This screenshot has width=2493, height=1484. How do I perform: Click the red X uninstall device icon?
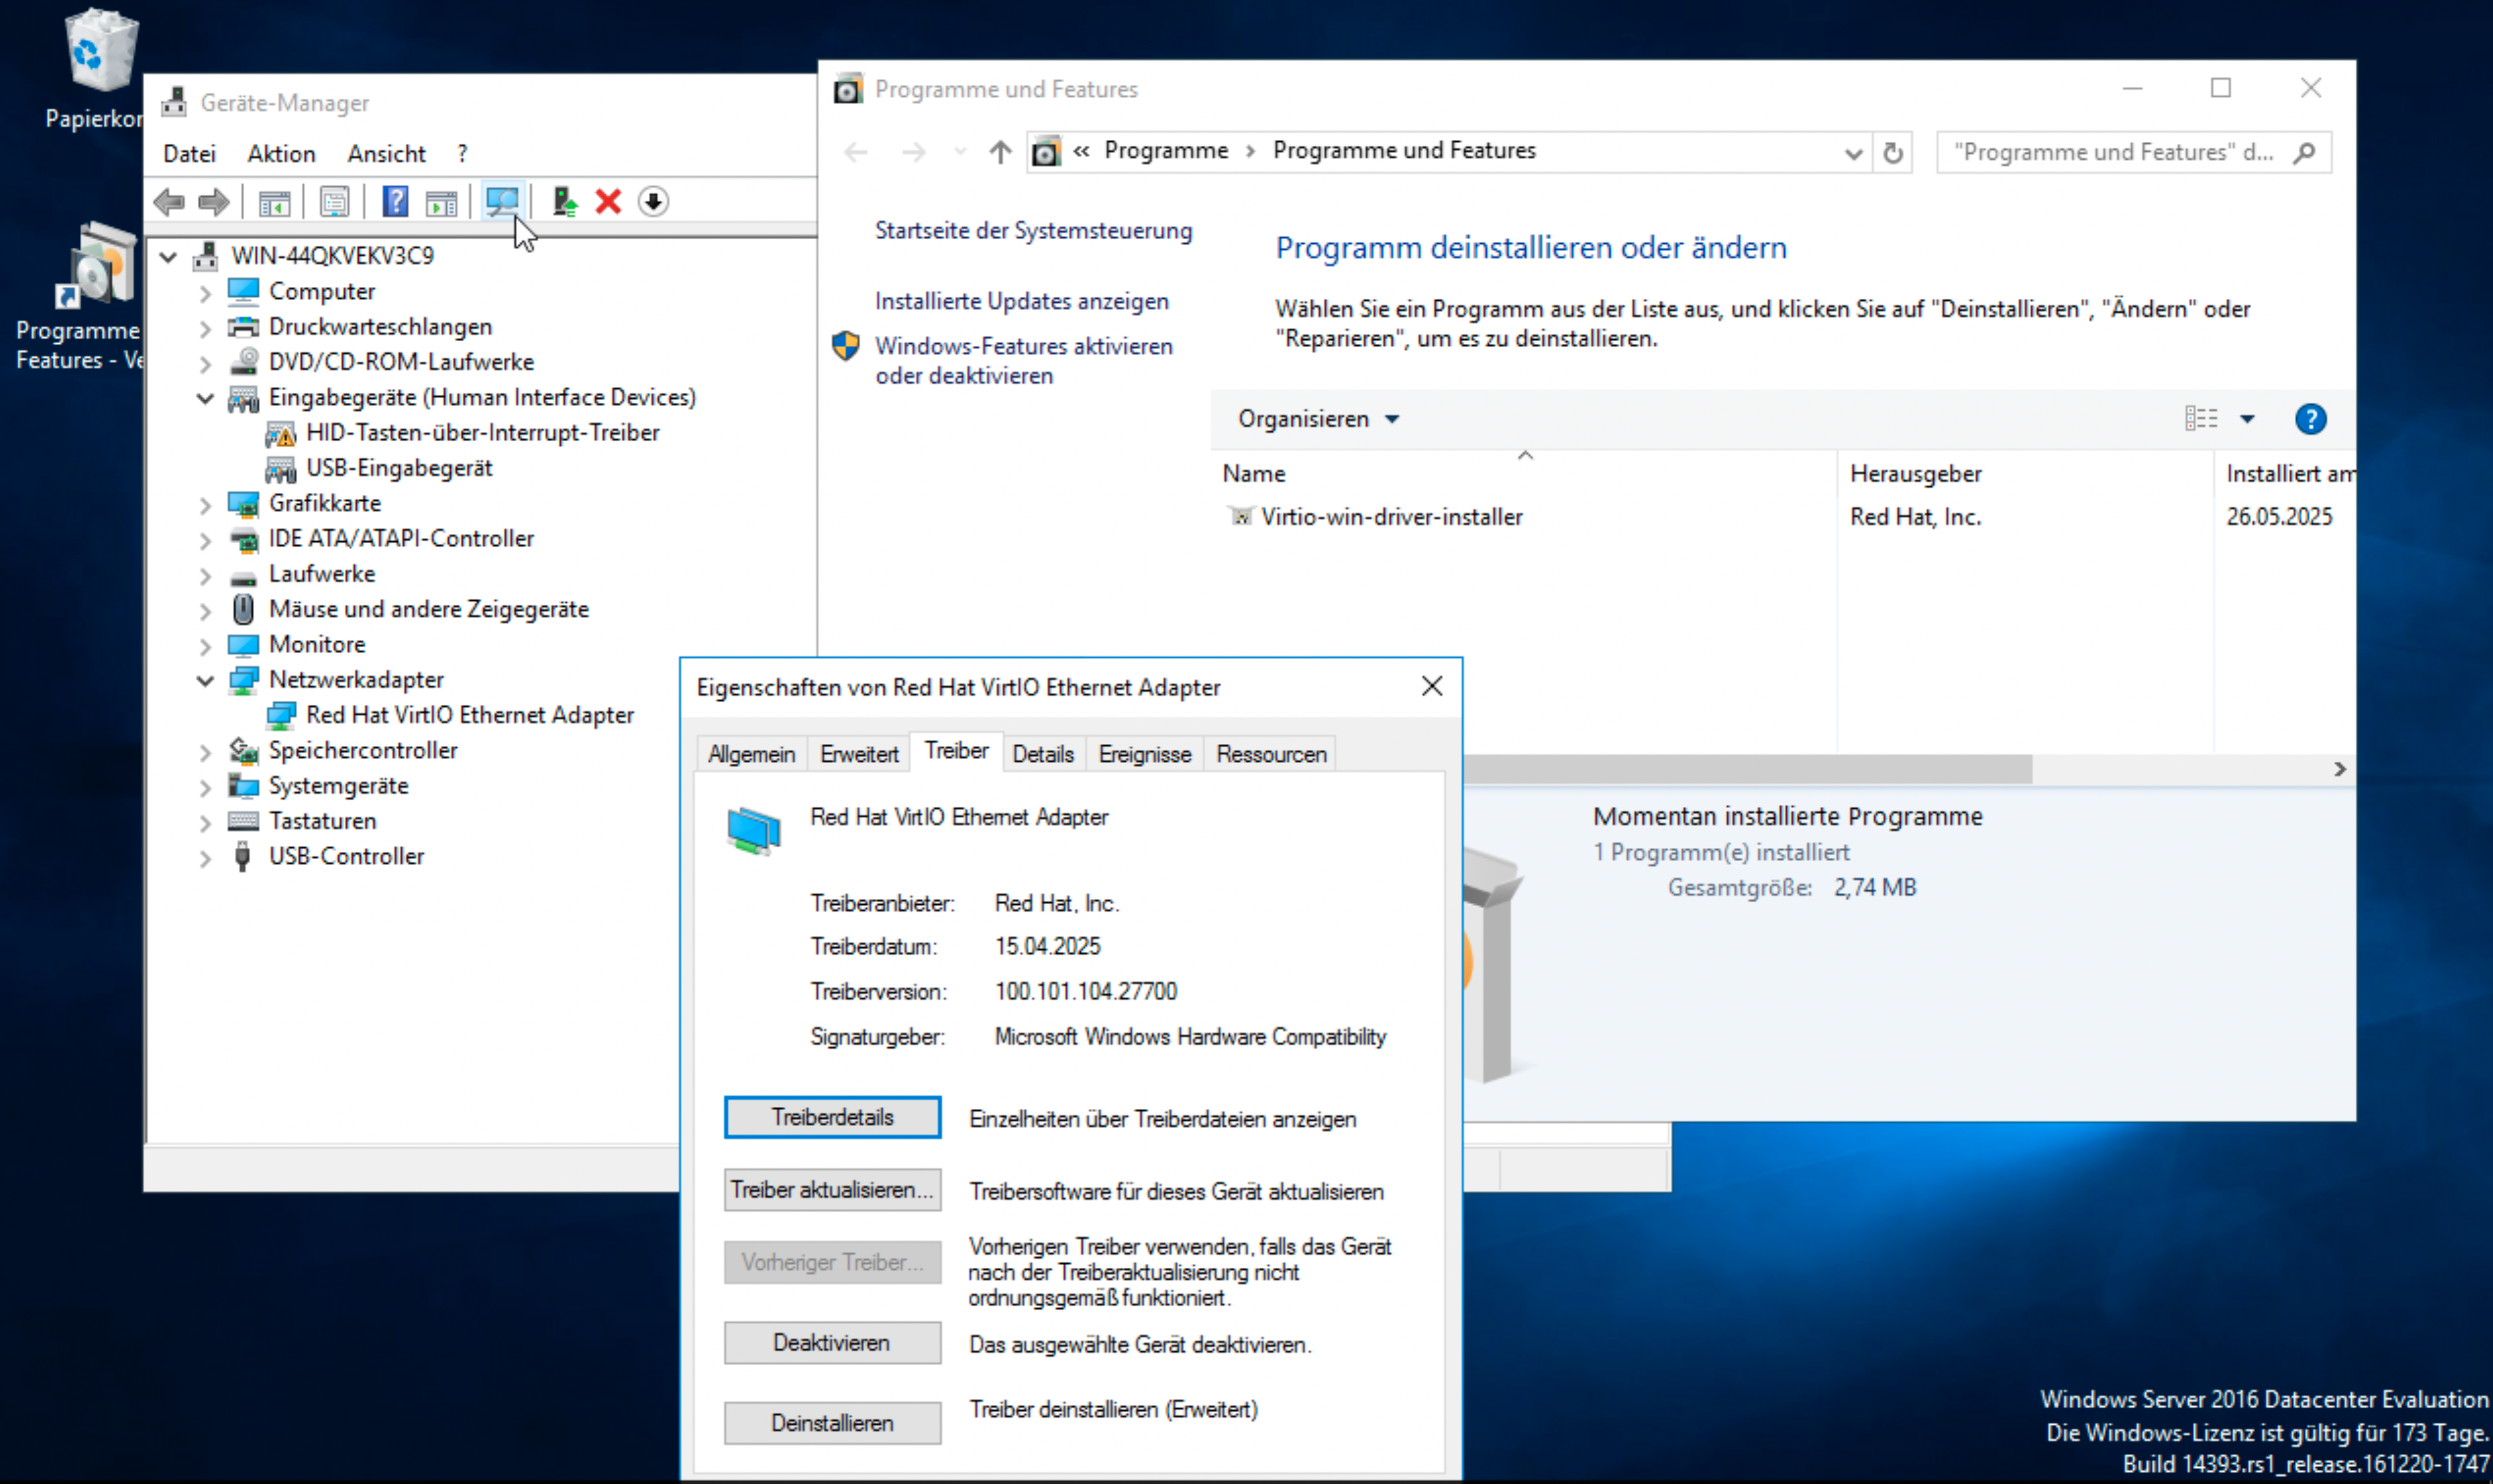pos(608,201)
